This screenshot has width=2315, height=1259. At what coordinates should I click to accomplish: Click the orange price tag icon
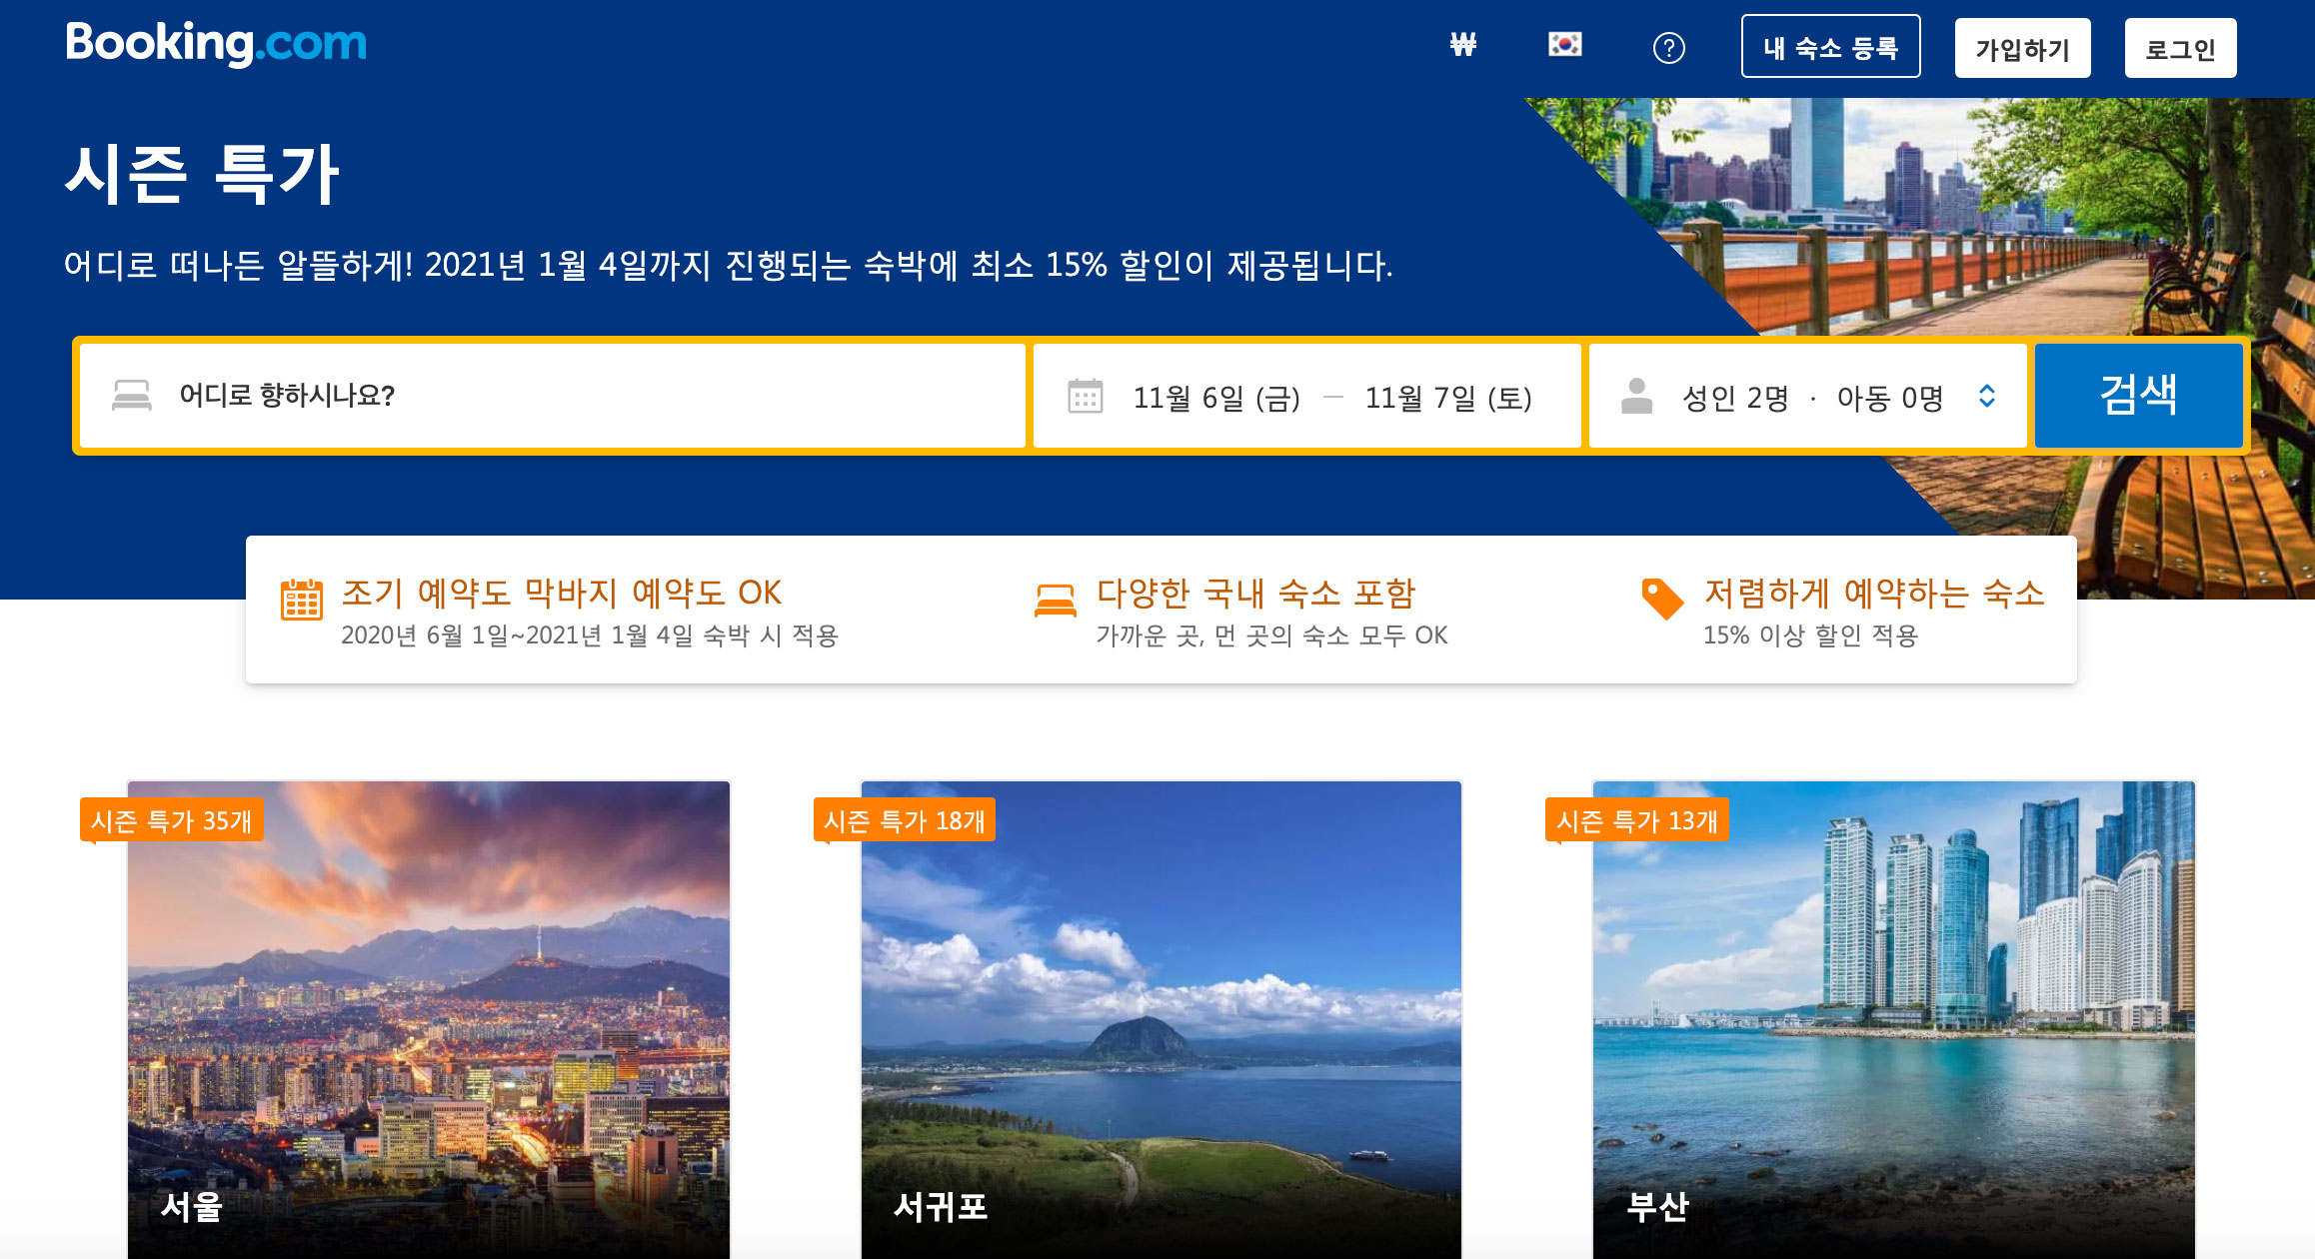1661,599
